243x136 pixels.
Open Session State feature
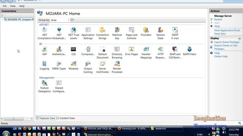point(160,33)
